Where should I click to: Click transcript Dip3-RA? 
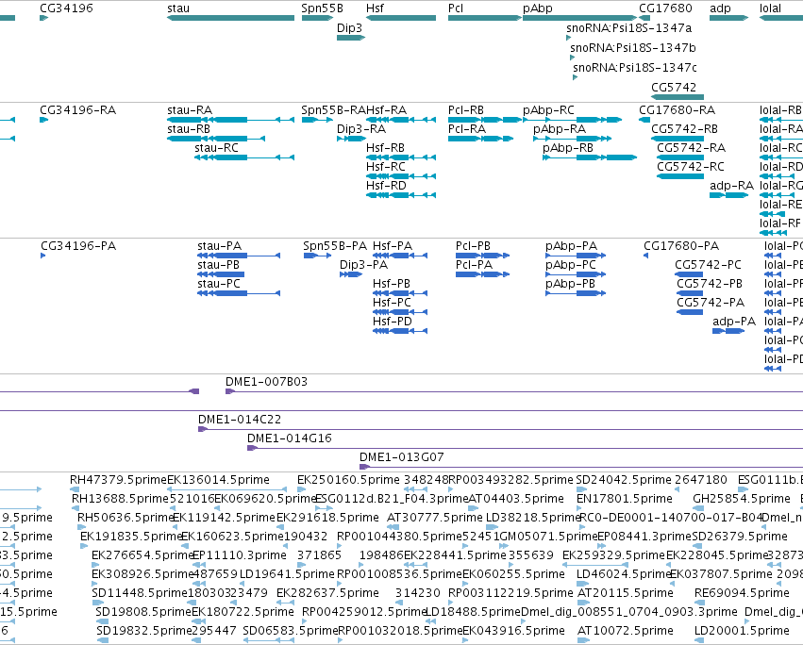click(x=361, y=129)
